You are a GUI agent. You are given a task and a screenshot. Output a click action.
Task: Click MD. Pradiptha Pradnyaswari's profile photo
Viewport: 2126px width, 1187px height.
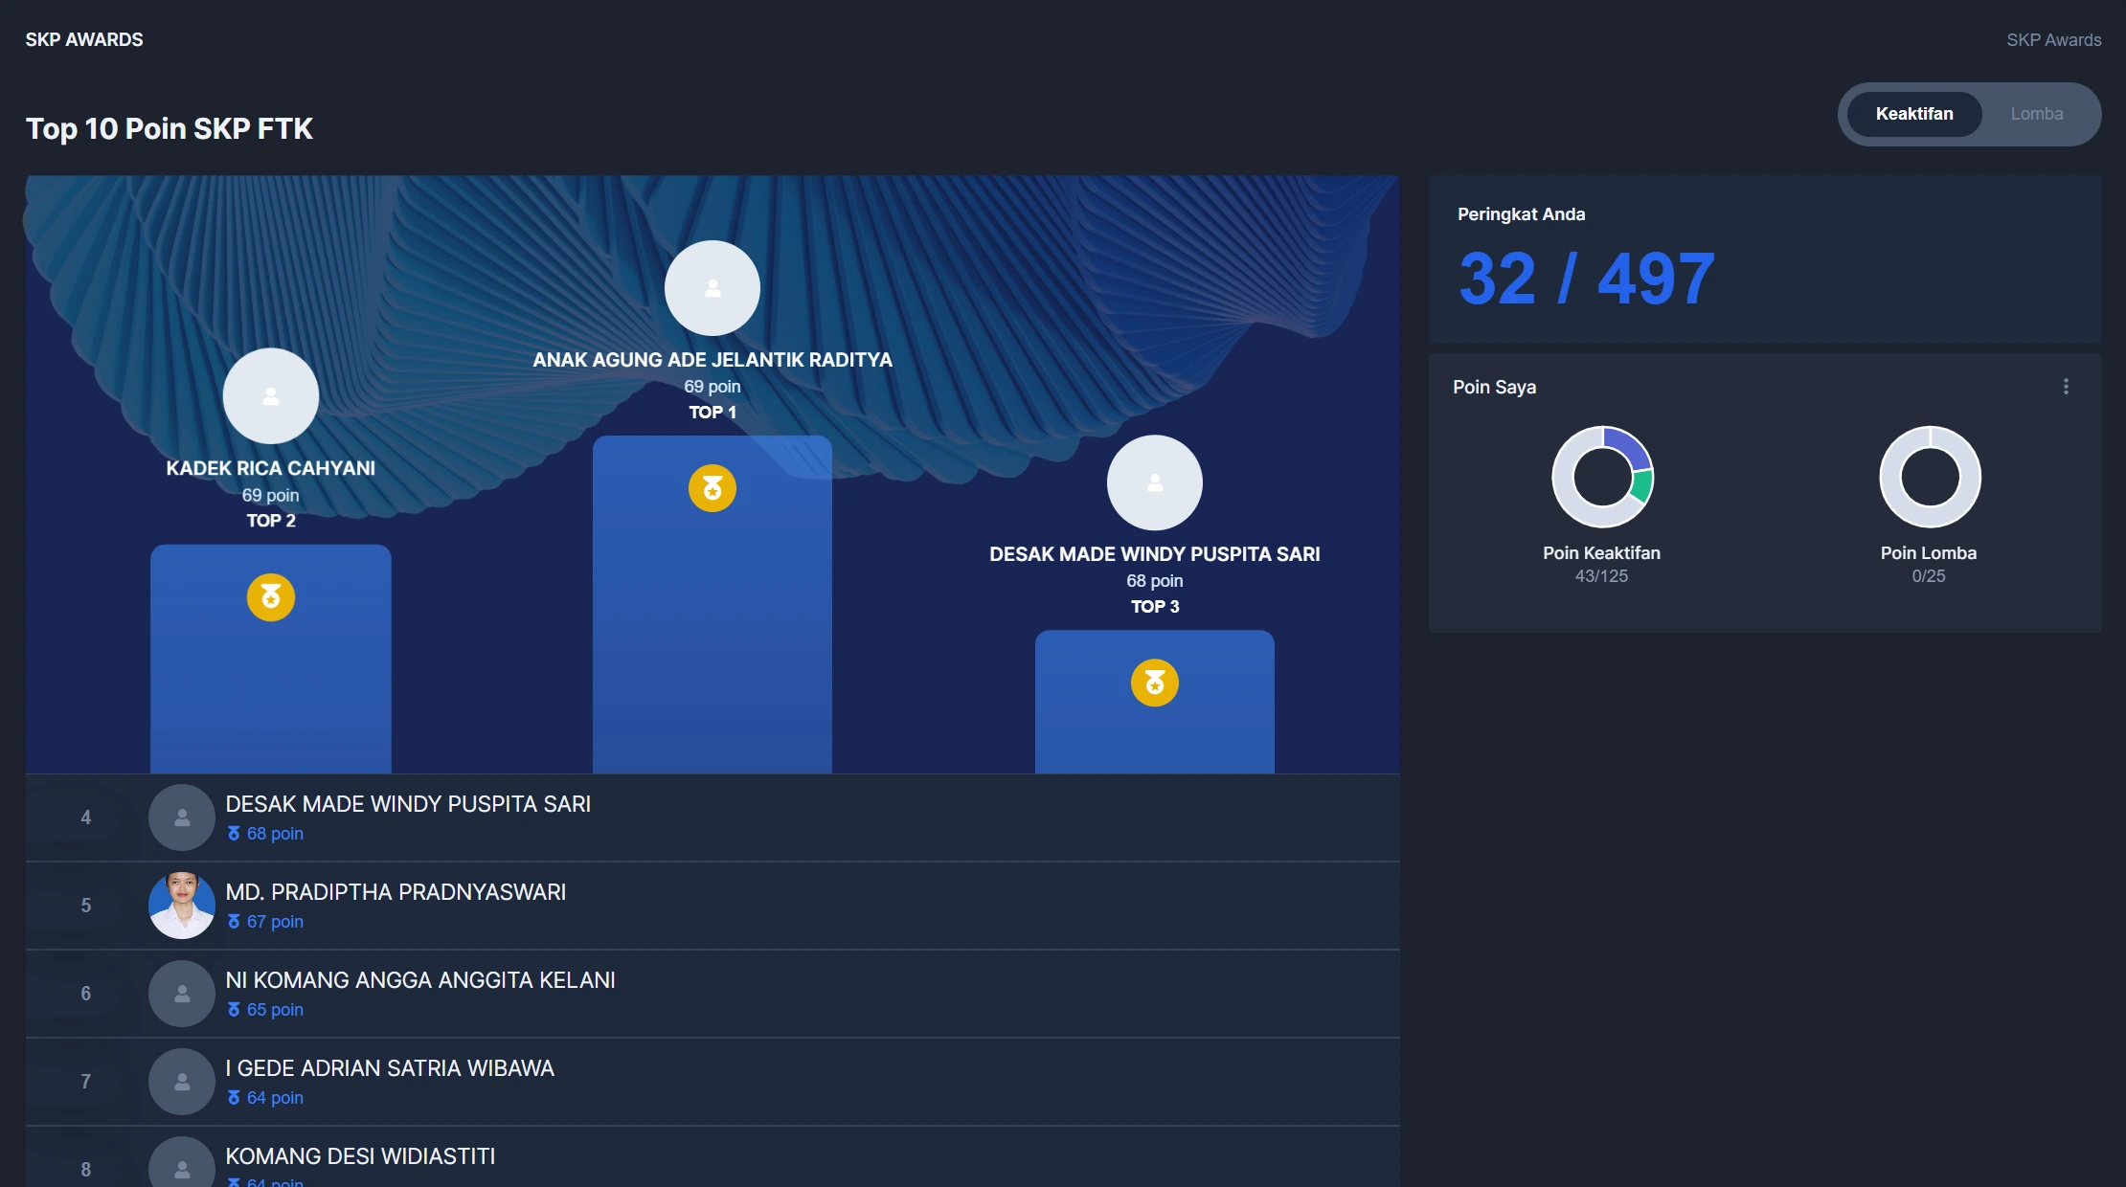tap(181, 906)
